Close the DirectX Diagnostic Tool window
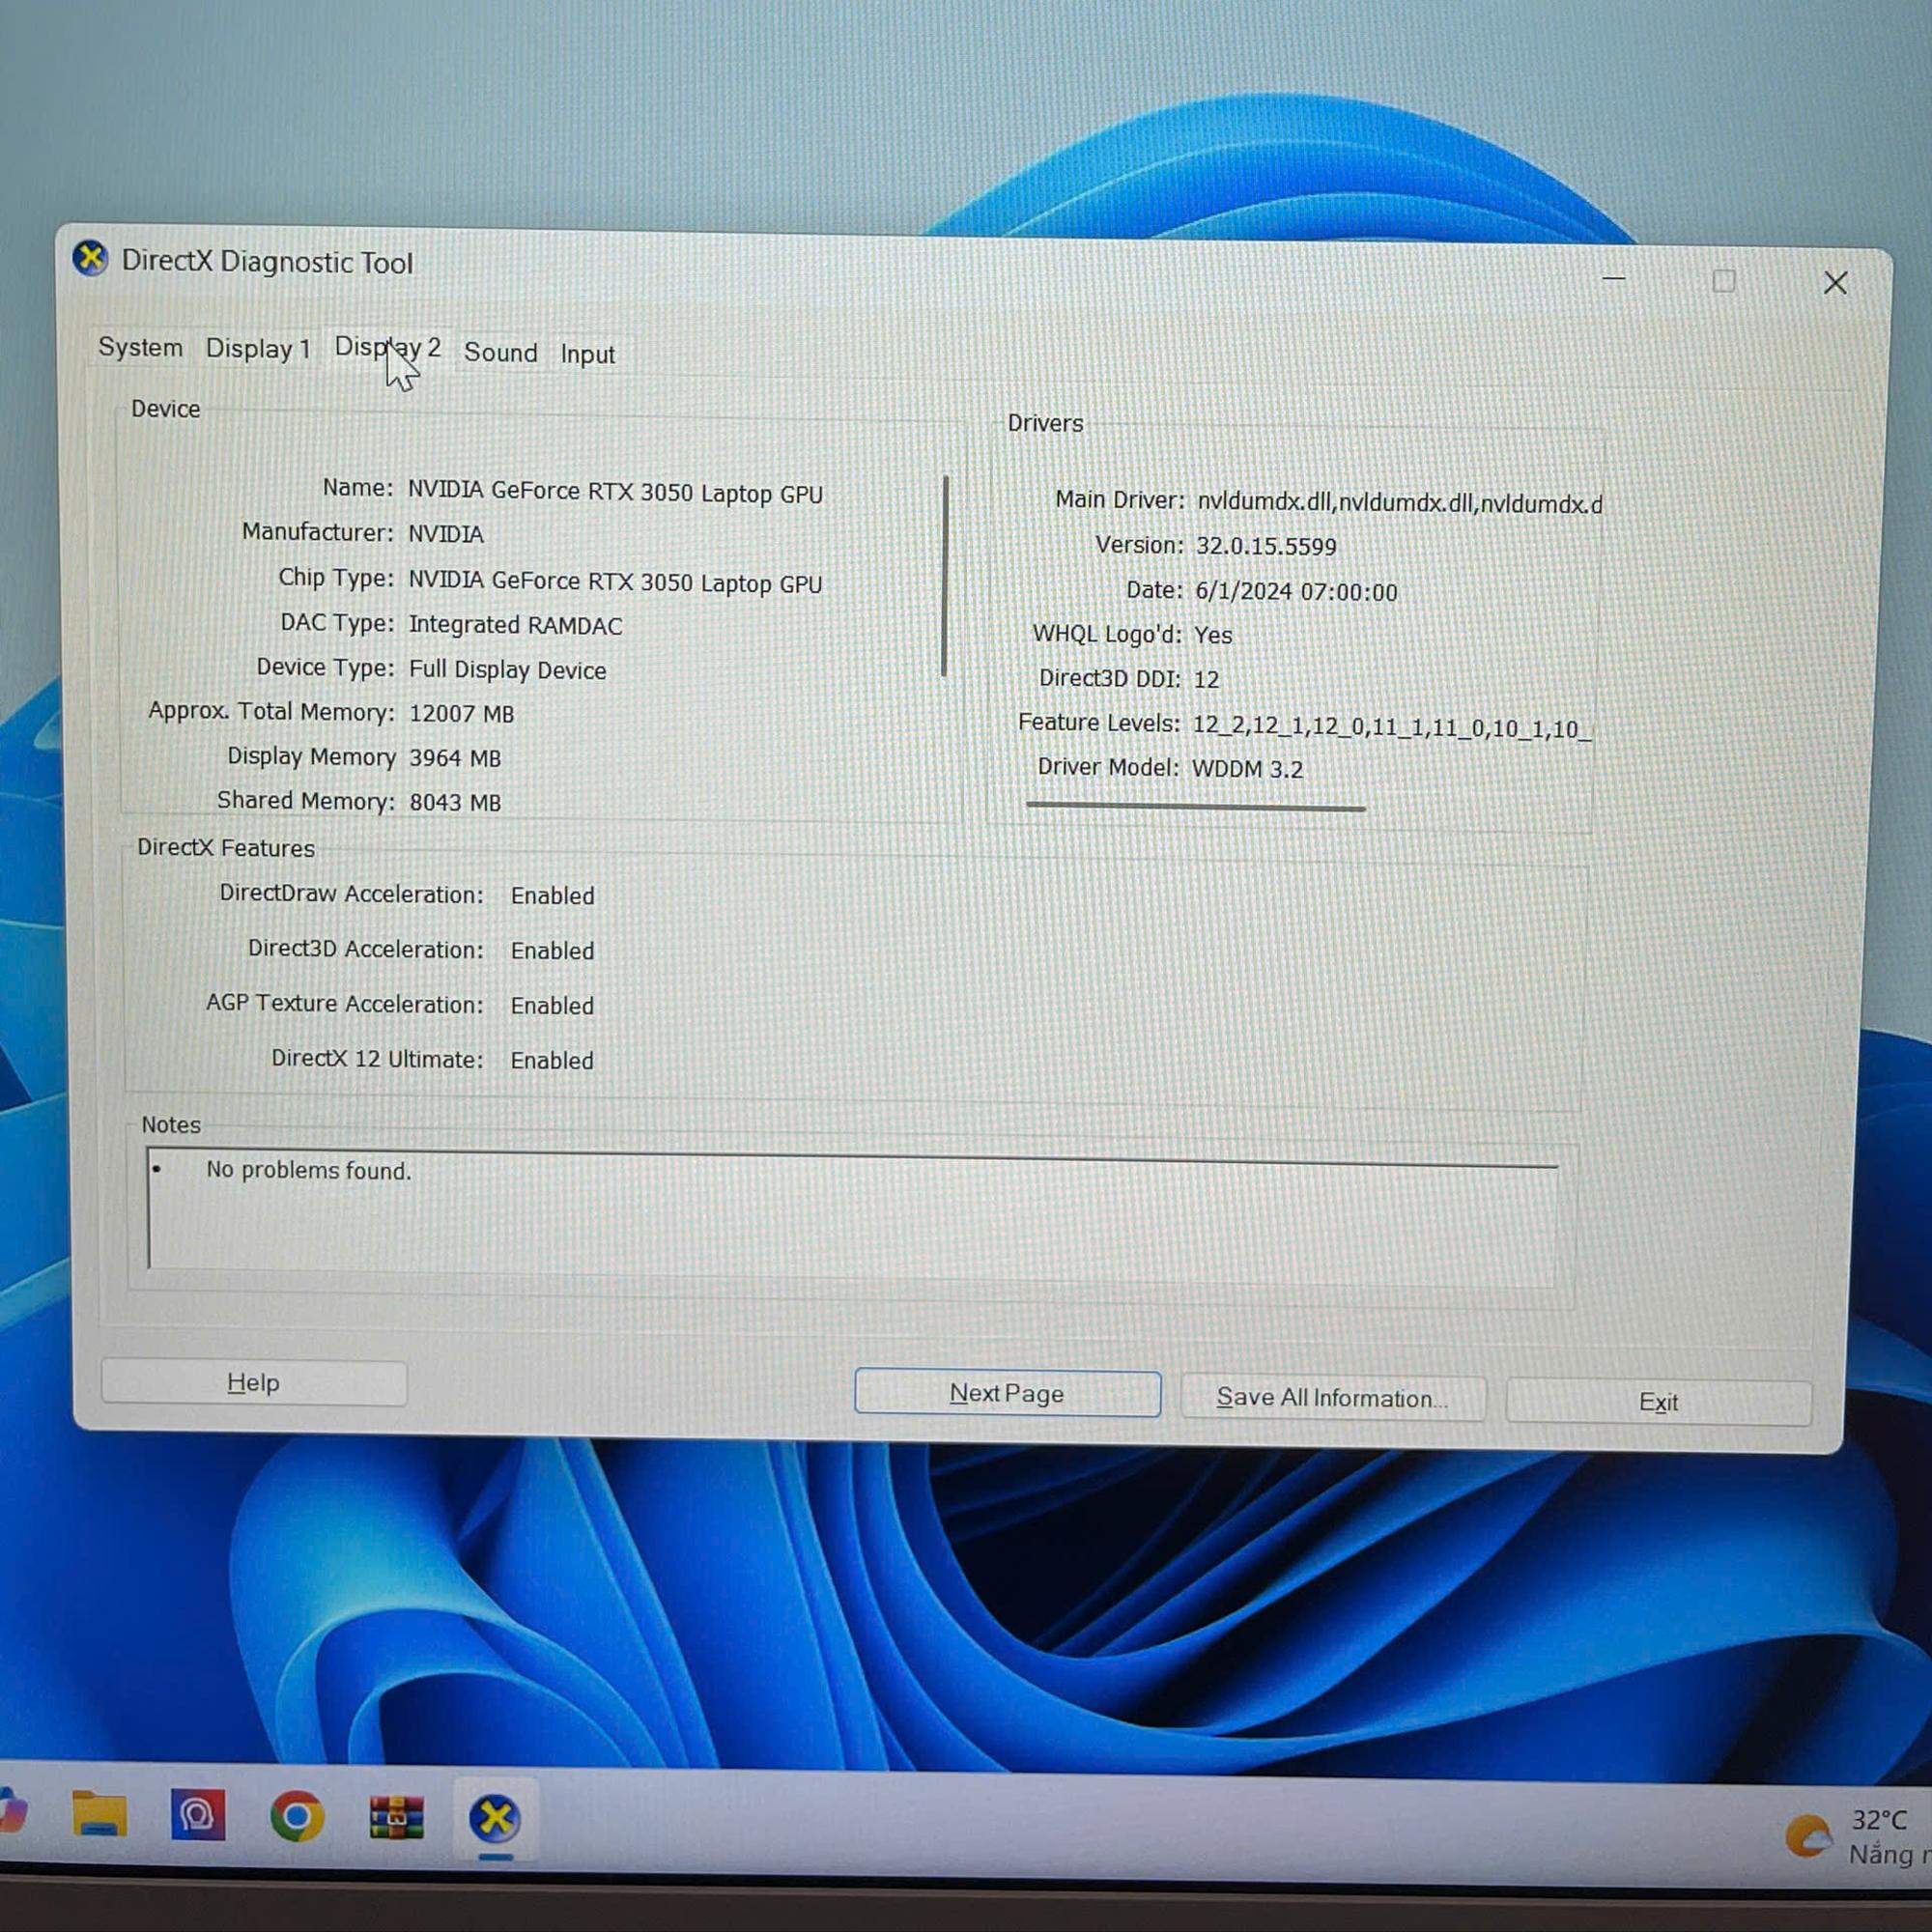The height and width of the screenshot is (1932, 1932). coord(1835,283)
